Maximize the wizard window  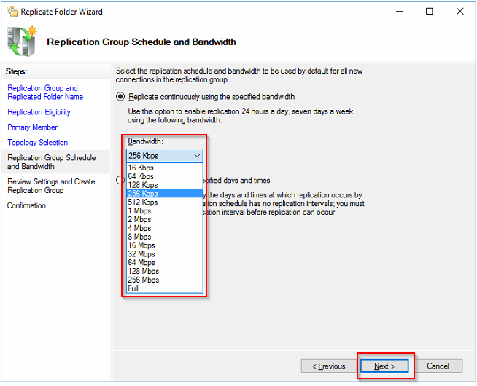(x=429, y=12)
